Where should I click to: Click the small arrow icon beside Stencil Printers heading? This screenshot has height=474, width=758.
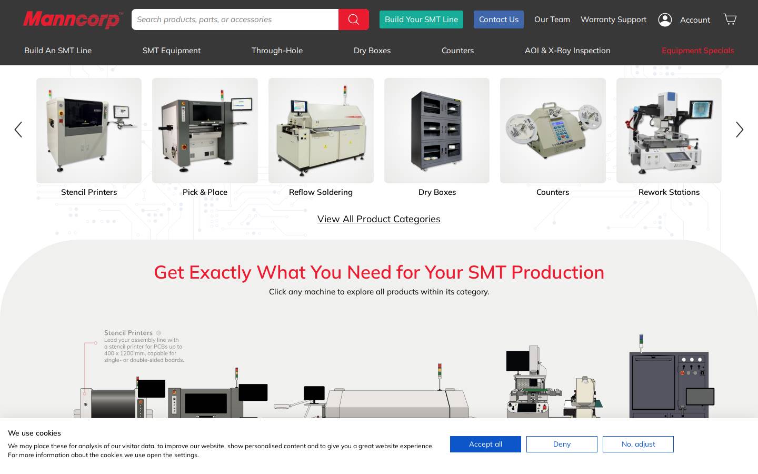(x=158, y=333)
